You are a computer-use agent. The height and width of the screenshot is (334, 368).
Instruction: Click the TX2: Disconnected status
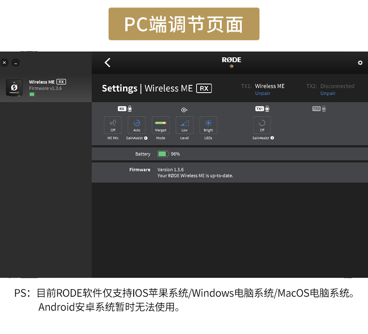point(330,86)
